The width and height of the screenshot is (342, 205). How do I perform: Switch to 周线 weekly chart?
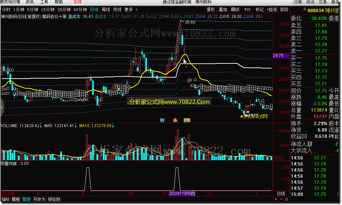[106, 9]
